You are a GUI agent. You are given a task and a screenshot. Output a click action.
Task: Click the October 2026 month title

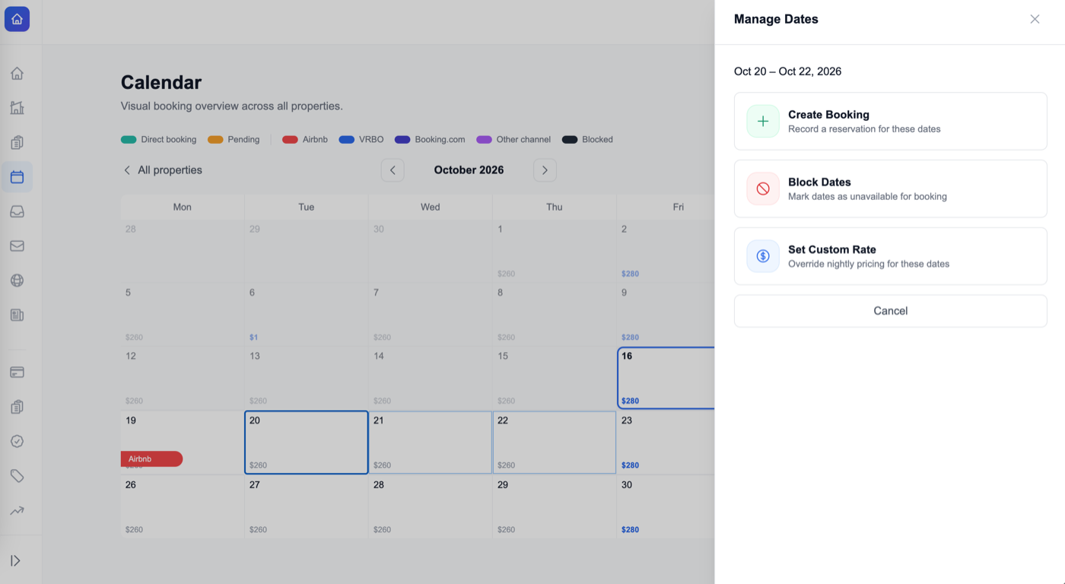tap(469, 170)
